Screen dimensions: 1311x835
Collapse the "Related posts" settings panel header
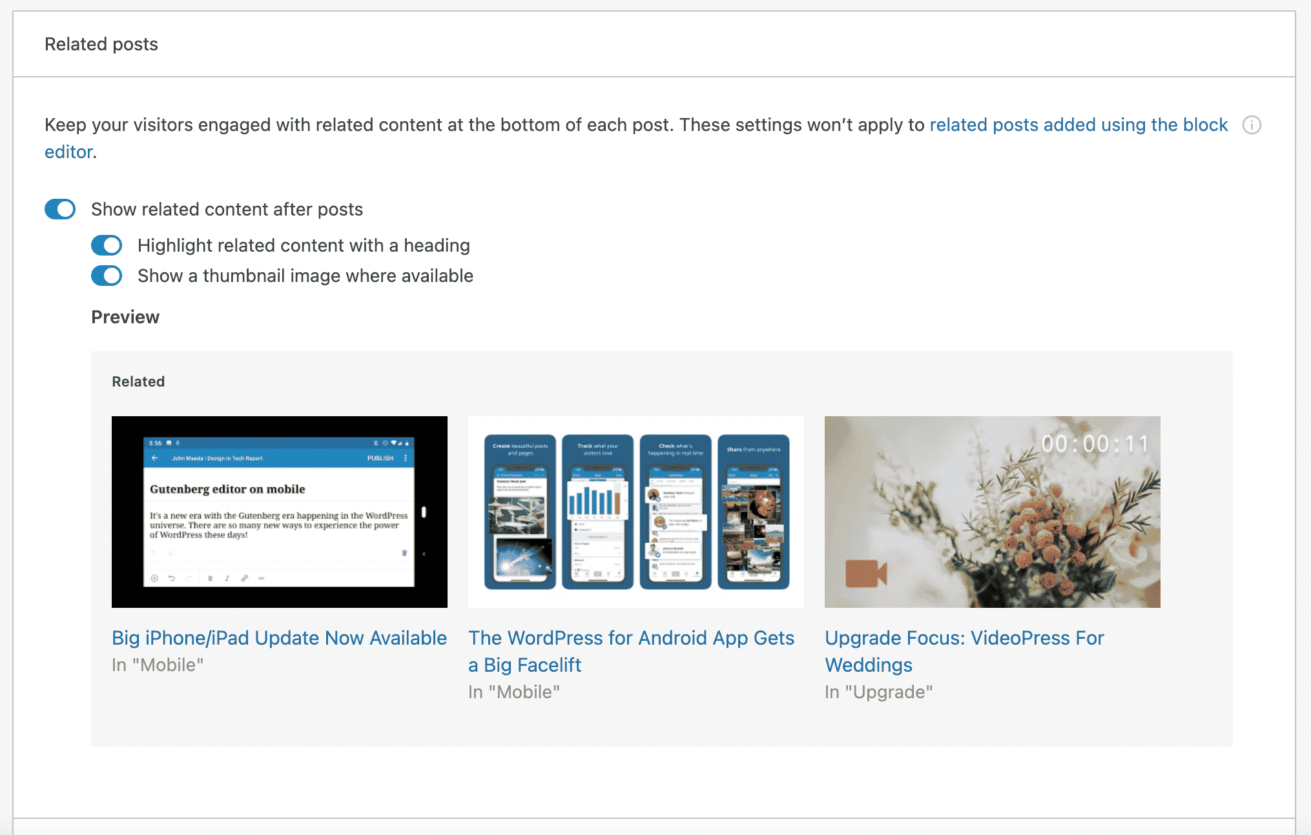(101, 44)
